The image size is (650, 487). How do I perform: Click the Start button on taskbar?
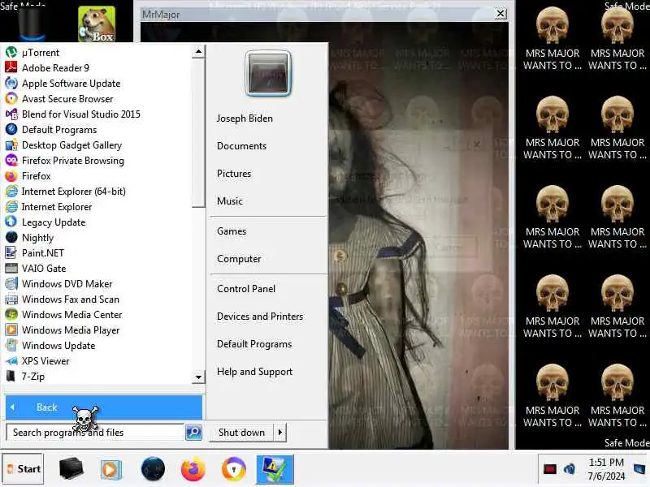click(x=24, y=469)
